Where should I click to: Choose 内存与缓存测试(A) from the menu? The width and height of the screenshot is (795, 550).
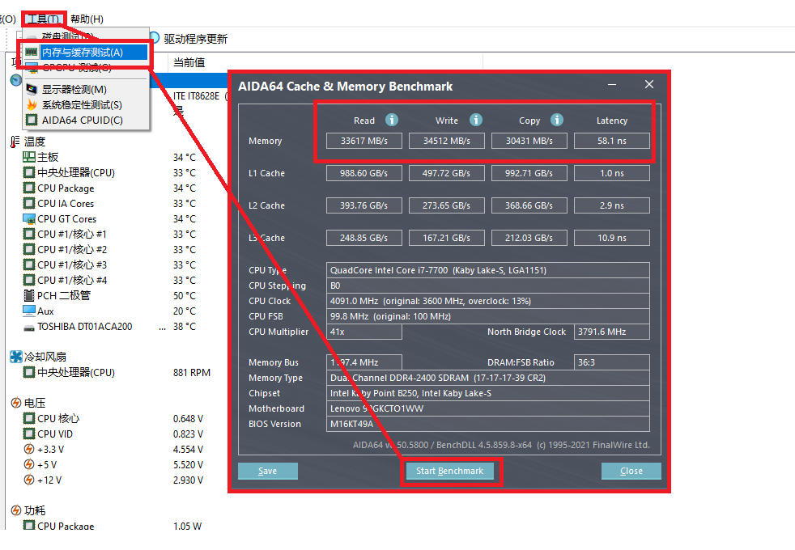click(x=83, y=53)
